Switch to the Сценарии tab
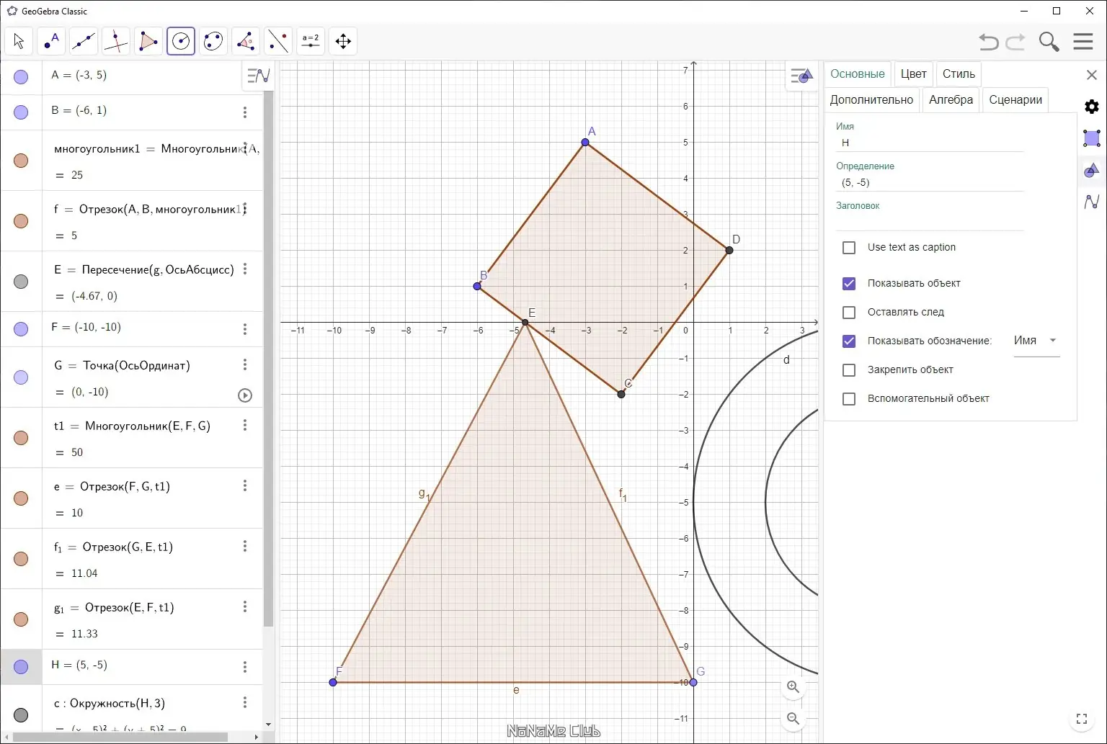The image size is (1107, 744). pyautogui.click(x=1015, y=100)
